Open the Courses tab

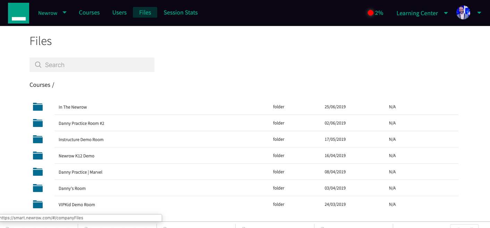coord(89,12)
